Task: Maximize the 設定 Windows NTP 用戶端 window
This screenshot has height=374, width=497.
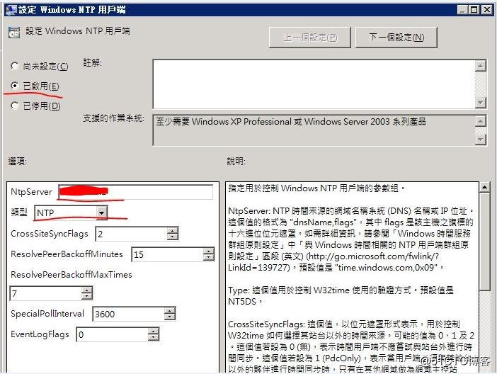Action: [x=474, y=10]
